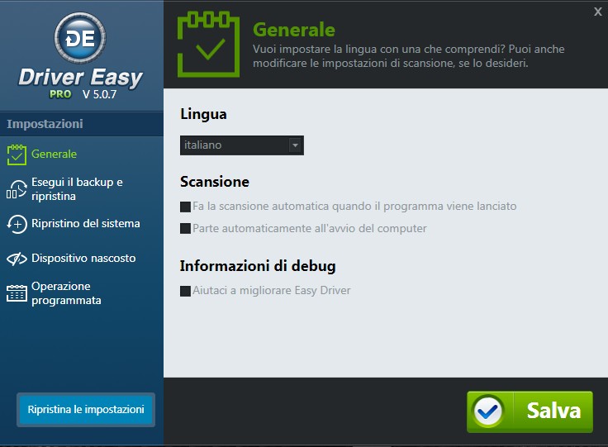Screen dimensions: 608x447
Task: Click the Impostazioni sidebar heading
Action: pos(45,124)
